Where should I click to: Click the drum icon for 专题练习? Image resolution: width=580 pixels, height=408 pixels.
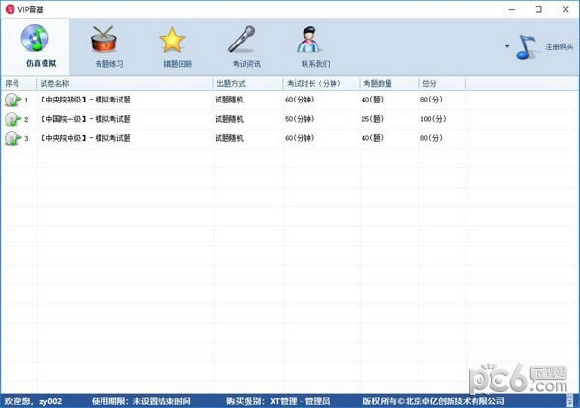(107, 41)
